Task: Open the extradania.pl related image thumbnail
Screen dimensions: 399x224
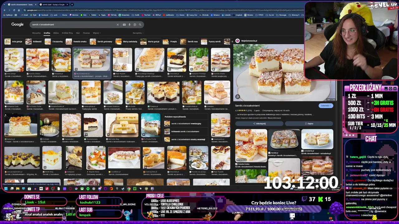Action: click(x=317, y=139)
